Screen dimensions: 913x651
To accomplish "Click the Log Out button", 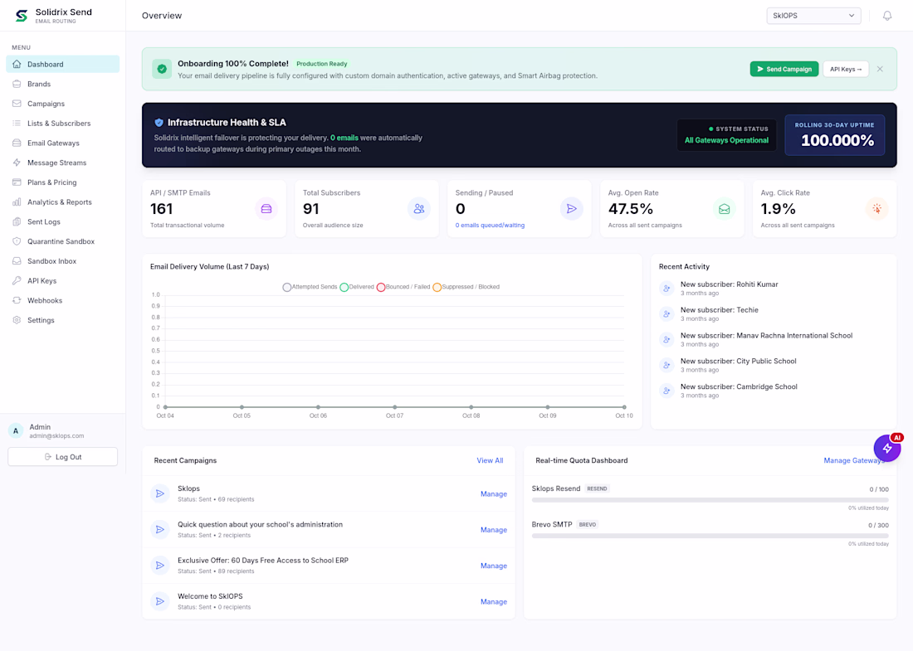I will point(63,457).
